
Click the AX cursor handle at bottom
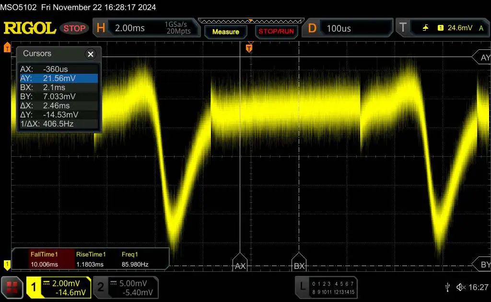pos(240,262)
